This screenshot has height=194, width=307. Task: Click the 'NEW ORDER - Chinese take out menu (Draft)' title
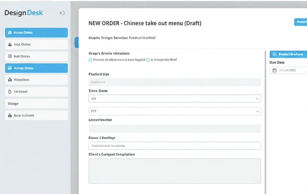145,23
